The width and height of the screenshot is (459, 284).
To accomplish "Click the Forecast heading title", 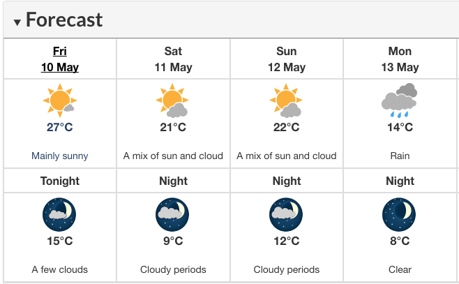I will coord(64,20).
